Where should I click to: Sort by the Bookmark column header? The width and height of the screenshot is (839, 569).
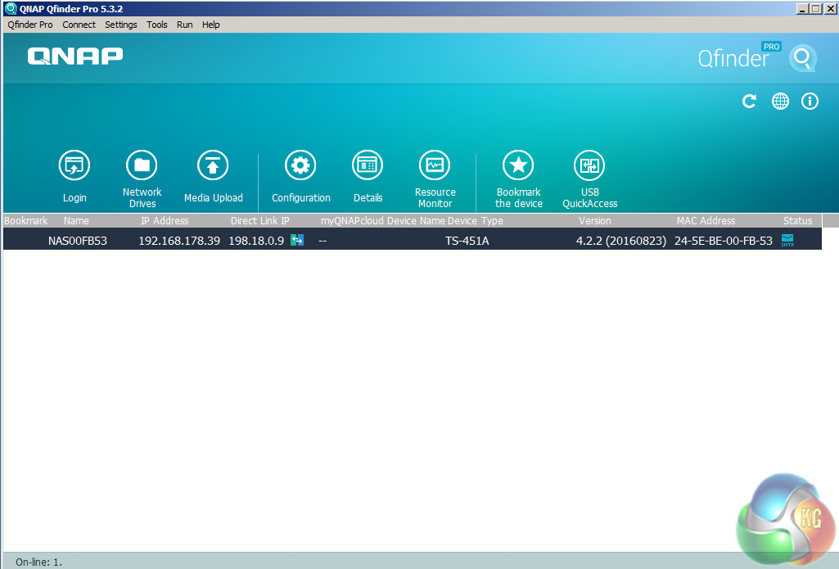[x=25, y=220]
